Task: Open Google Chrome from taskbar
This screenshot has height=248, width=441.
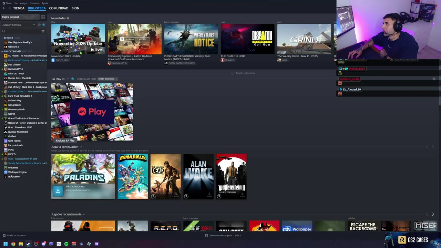Action: [x=13, y=244]
